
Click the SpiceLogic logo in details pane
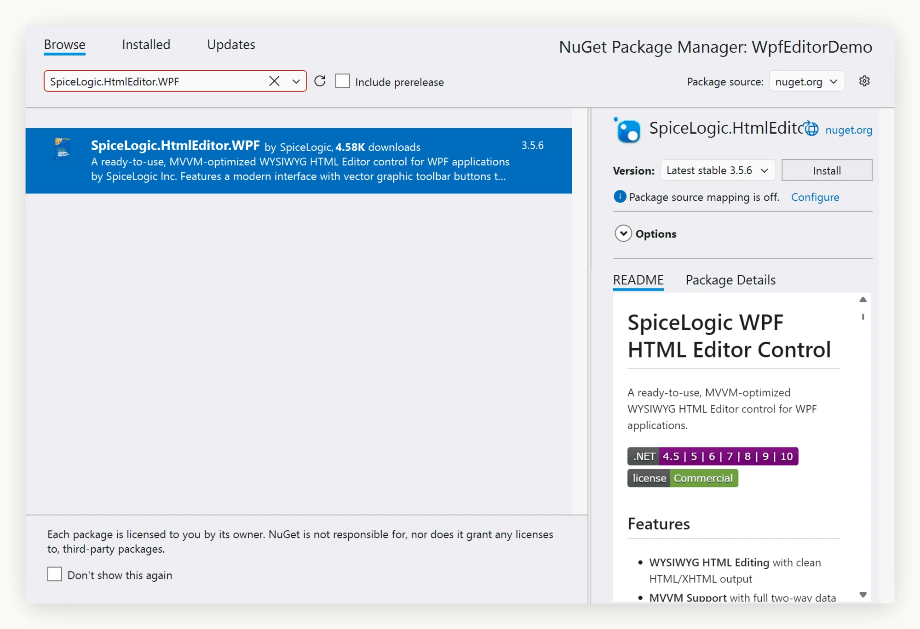[627, 130]
